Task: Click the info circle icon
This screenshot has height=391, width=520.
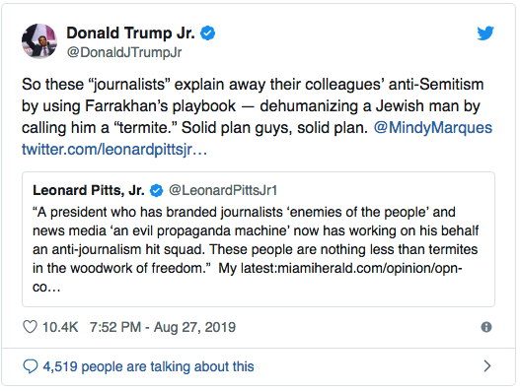Action: tap(486, 327)
